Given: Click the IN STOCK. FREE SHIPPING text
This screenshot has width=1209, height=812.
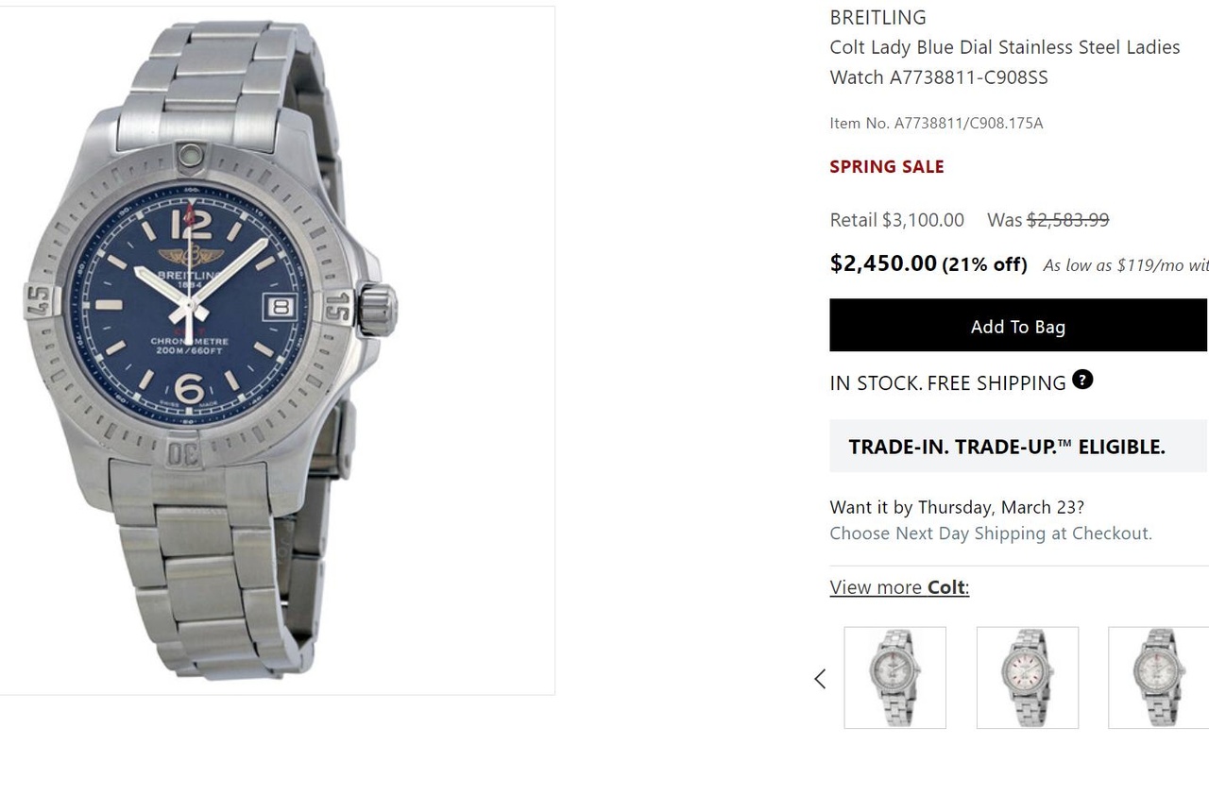Looking at the screenshot, I should pyautogui.click(x=947, y=383).
